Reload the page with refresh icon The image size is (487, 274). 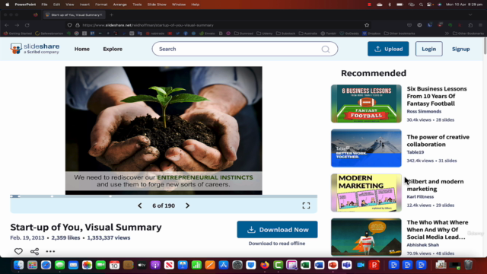coord(27,25)
